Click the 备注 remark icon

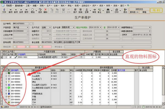(100, 11)
